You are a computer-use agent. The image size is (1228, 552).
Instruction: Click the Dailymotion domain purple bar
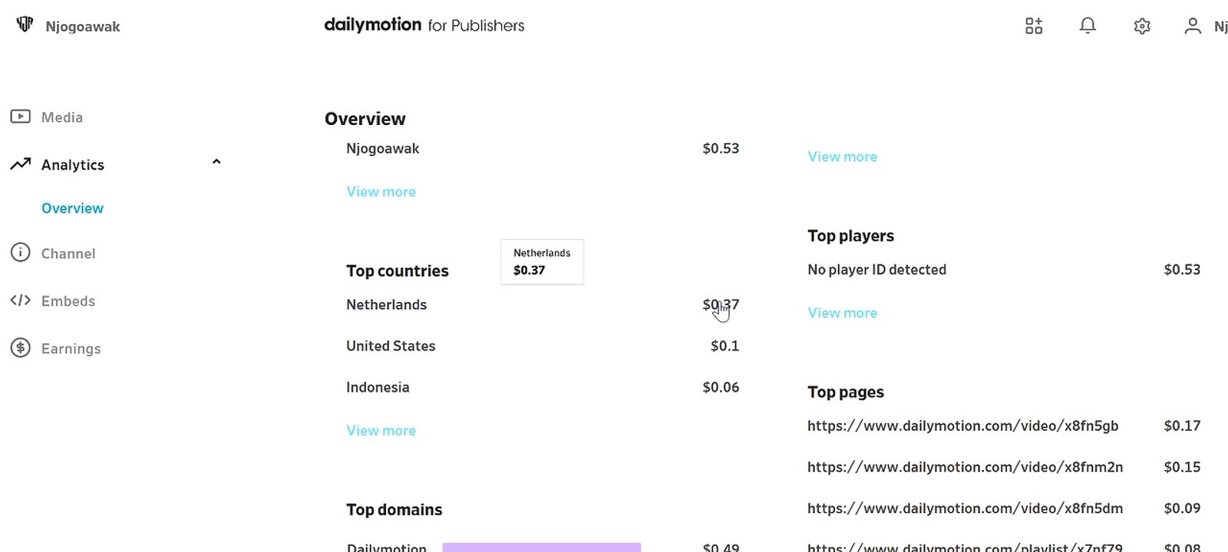click(541, 547)
